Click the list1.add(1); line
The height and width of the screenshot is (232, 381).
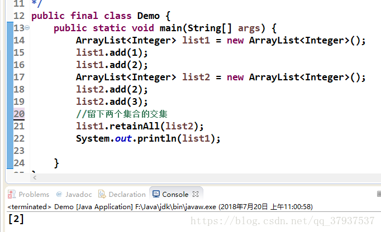(112, 52)
